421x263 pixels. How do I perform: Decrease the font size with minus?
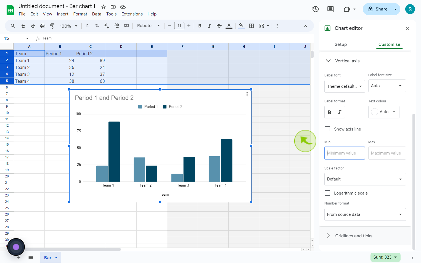pos(170,26)
